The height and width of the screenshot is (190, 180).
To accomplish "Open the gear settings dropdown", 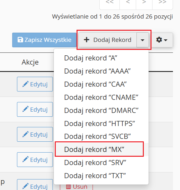I will (x=162, y=40).
